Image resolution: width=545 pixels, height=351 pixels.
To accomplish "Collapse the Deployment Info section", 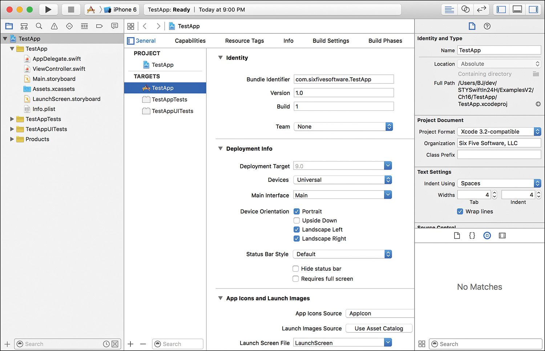I will click(220, 148).
